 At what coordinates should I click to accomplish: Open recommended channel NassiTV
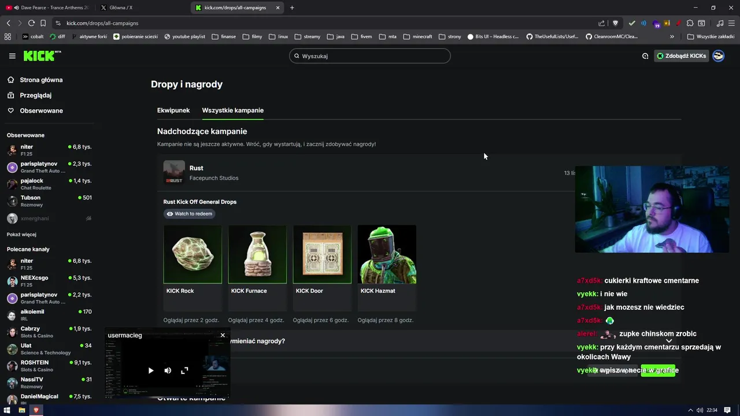coord(49,382)
